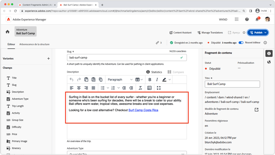Justify the text

point(93,88)
